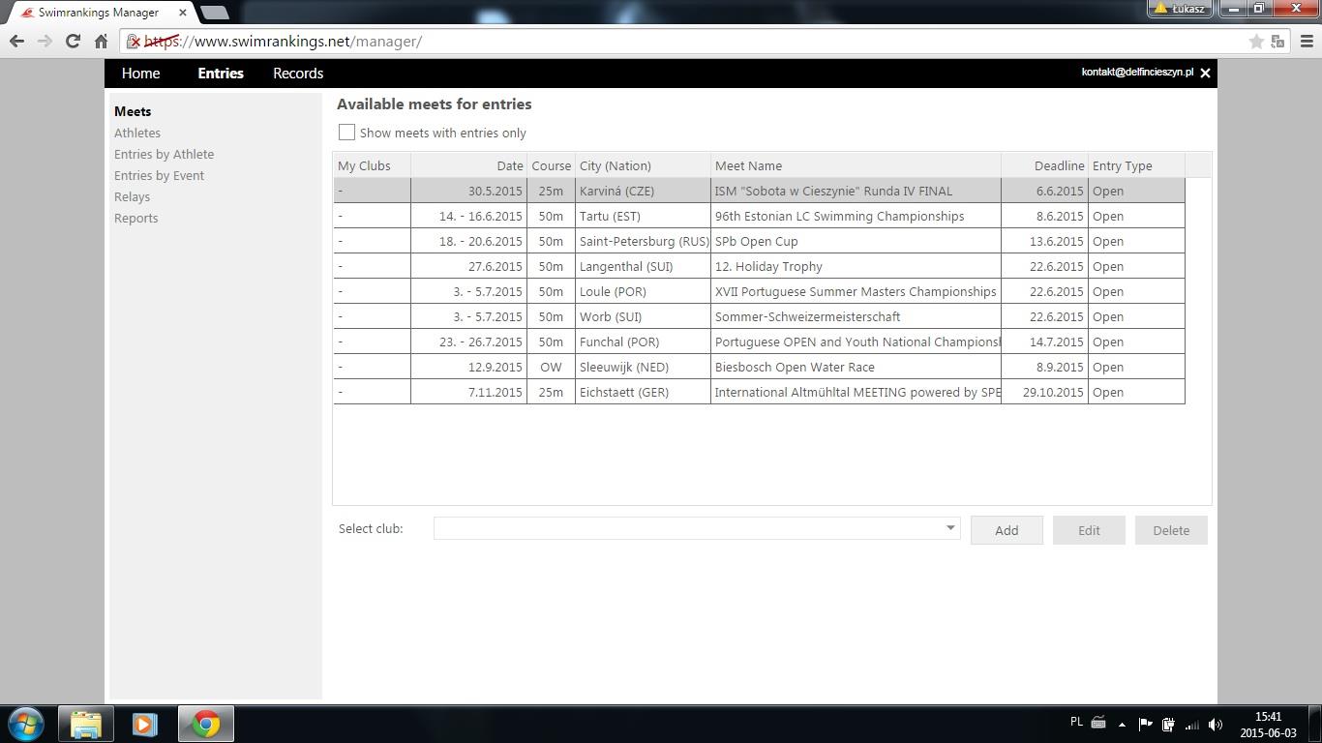
Task: Select the Chrome taskbar icon
Action: coord(205,724)
